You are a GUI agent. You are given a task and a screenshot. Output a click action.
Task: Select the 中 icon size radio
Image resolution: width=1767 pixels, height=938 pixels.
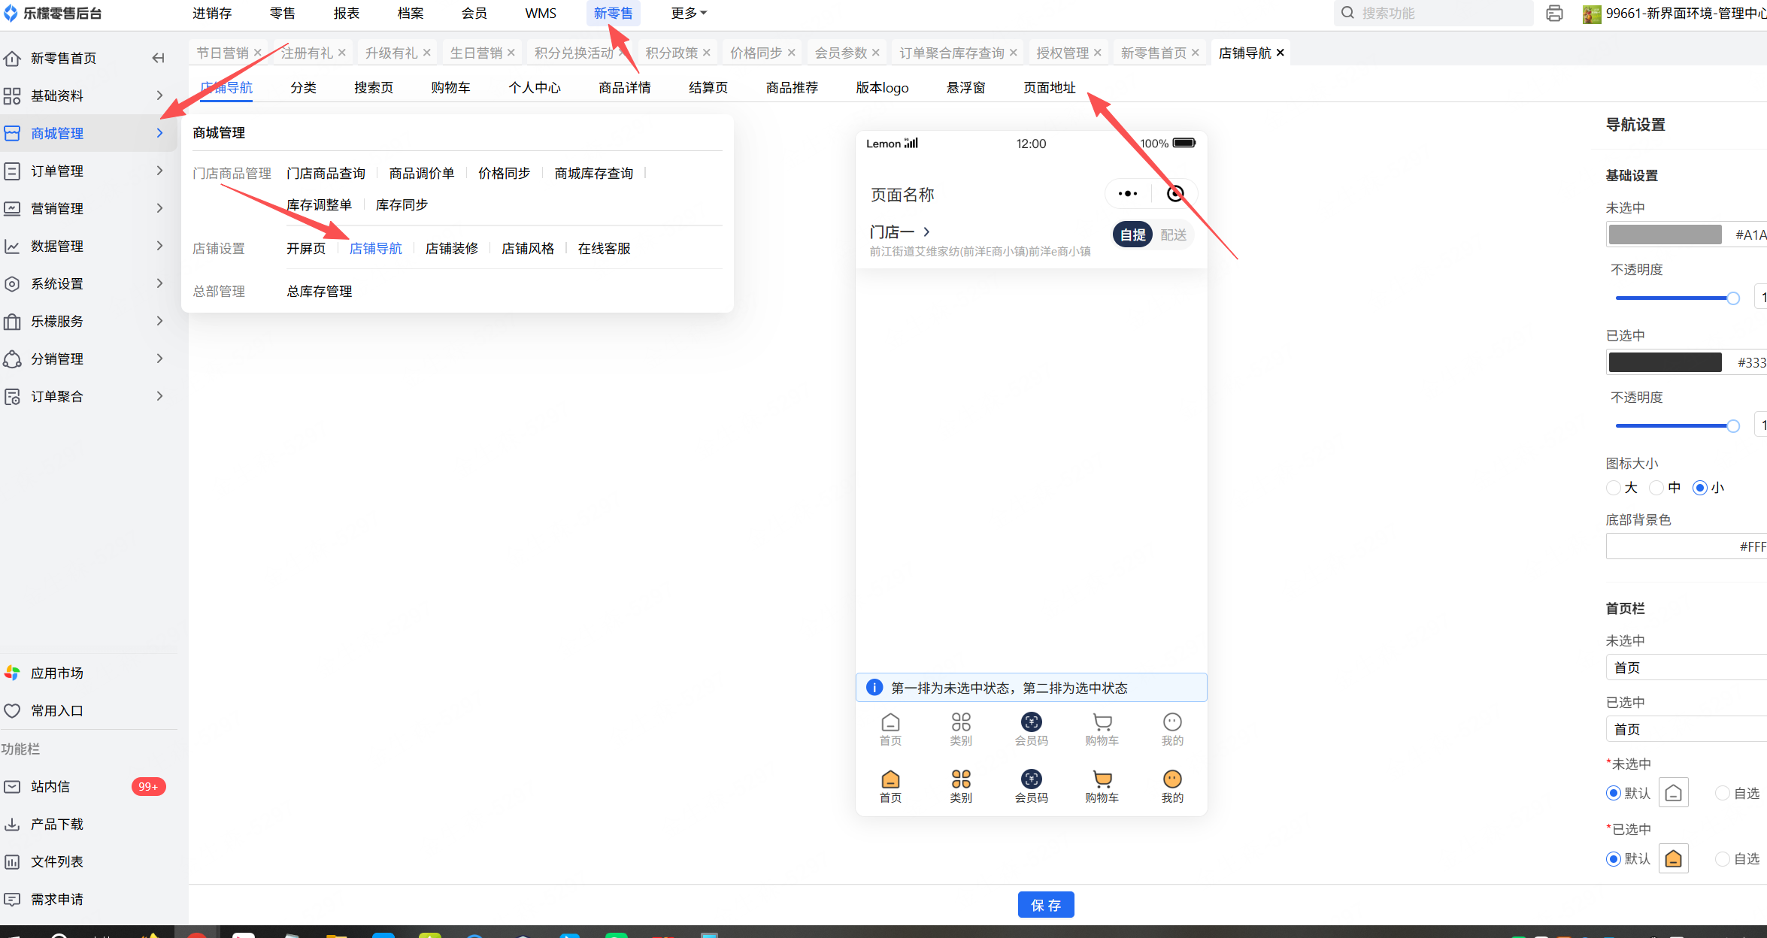[1656, 488]
